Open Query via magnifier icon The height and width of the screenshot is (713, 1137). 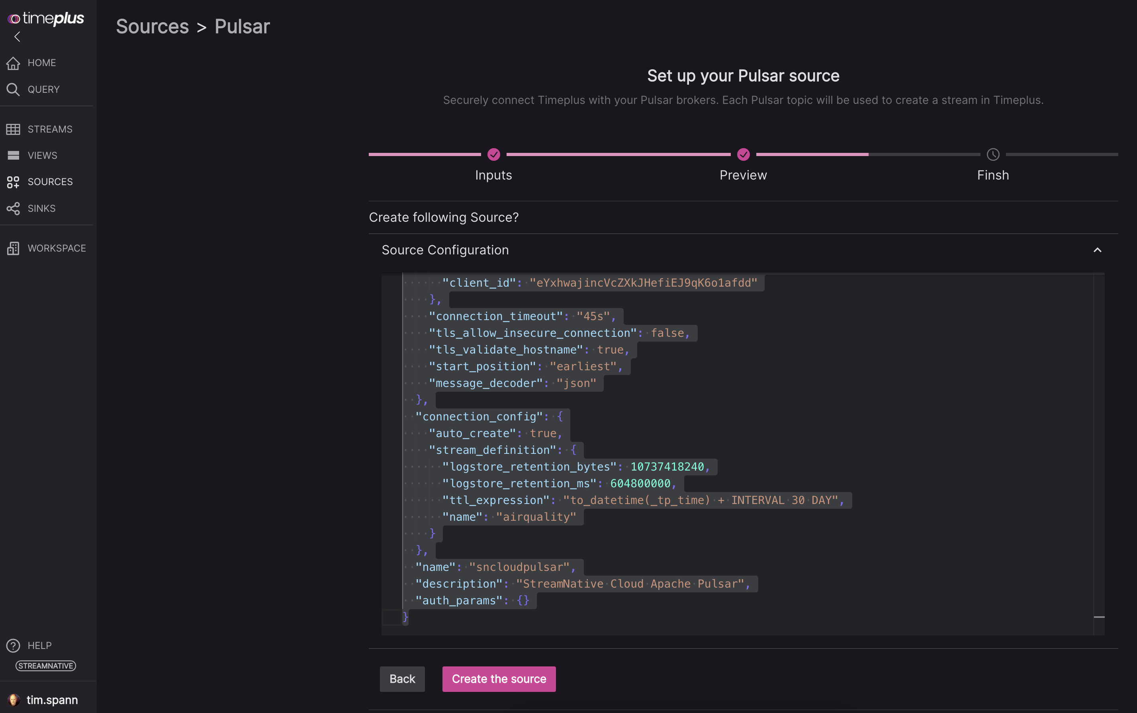coord(13,90)
